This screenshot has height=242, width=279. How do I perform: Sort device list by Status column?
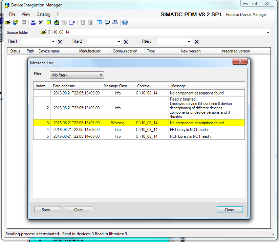pyautogui.click(x=15, y=51)
